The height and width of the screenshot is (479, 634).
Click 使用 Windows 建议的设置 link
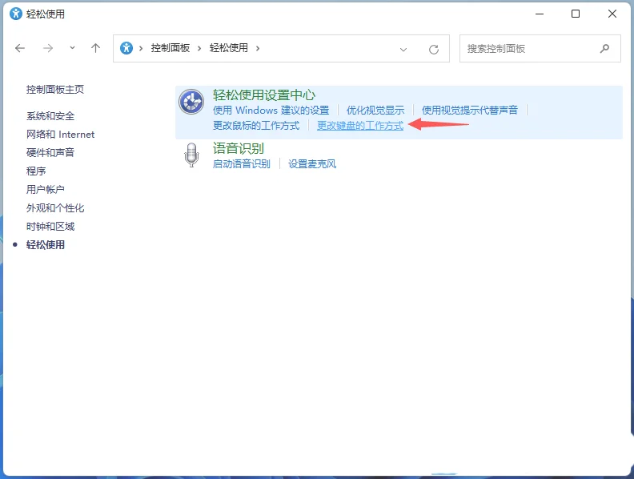[271, 110]
